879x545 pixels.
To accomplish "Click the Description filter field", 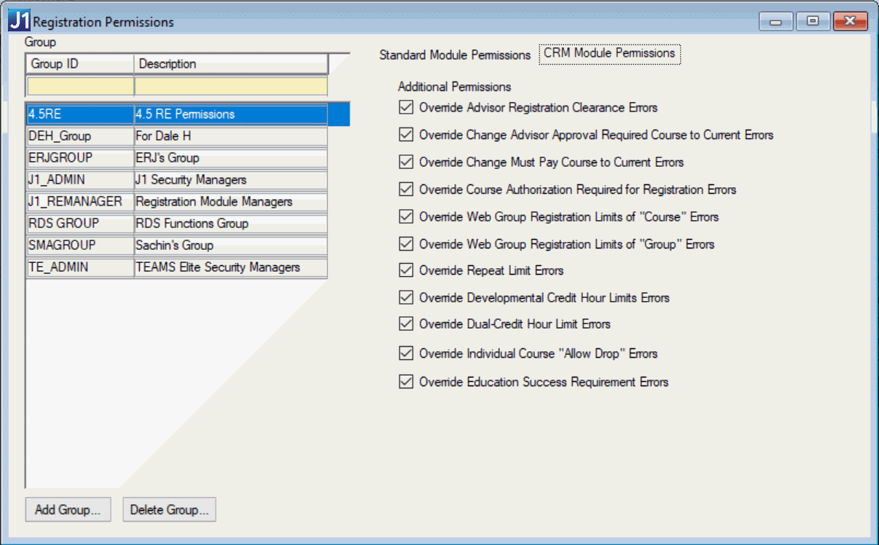I will pos(230,86).
